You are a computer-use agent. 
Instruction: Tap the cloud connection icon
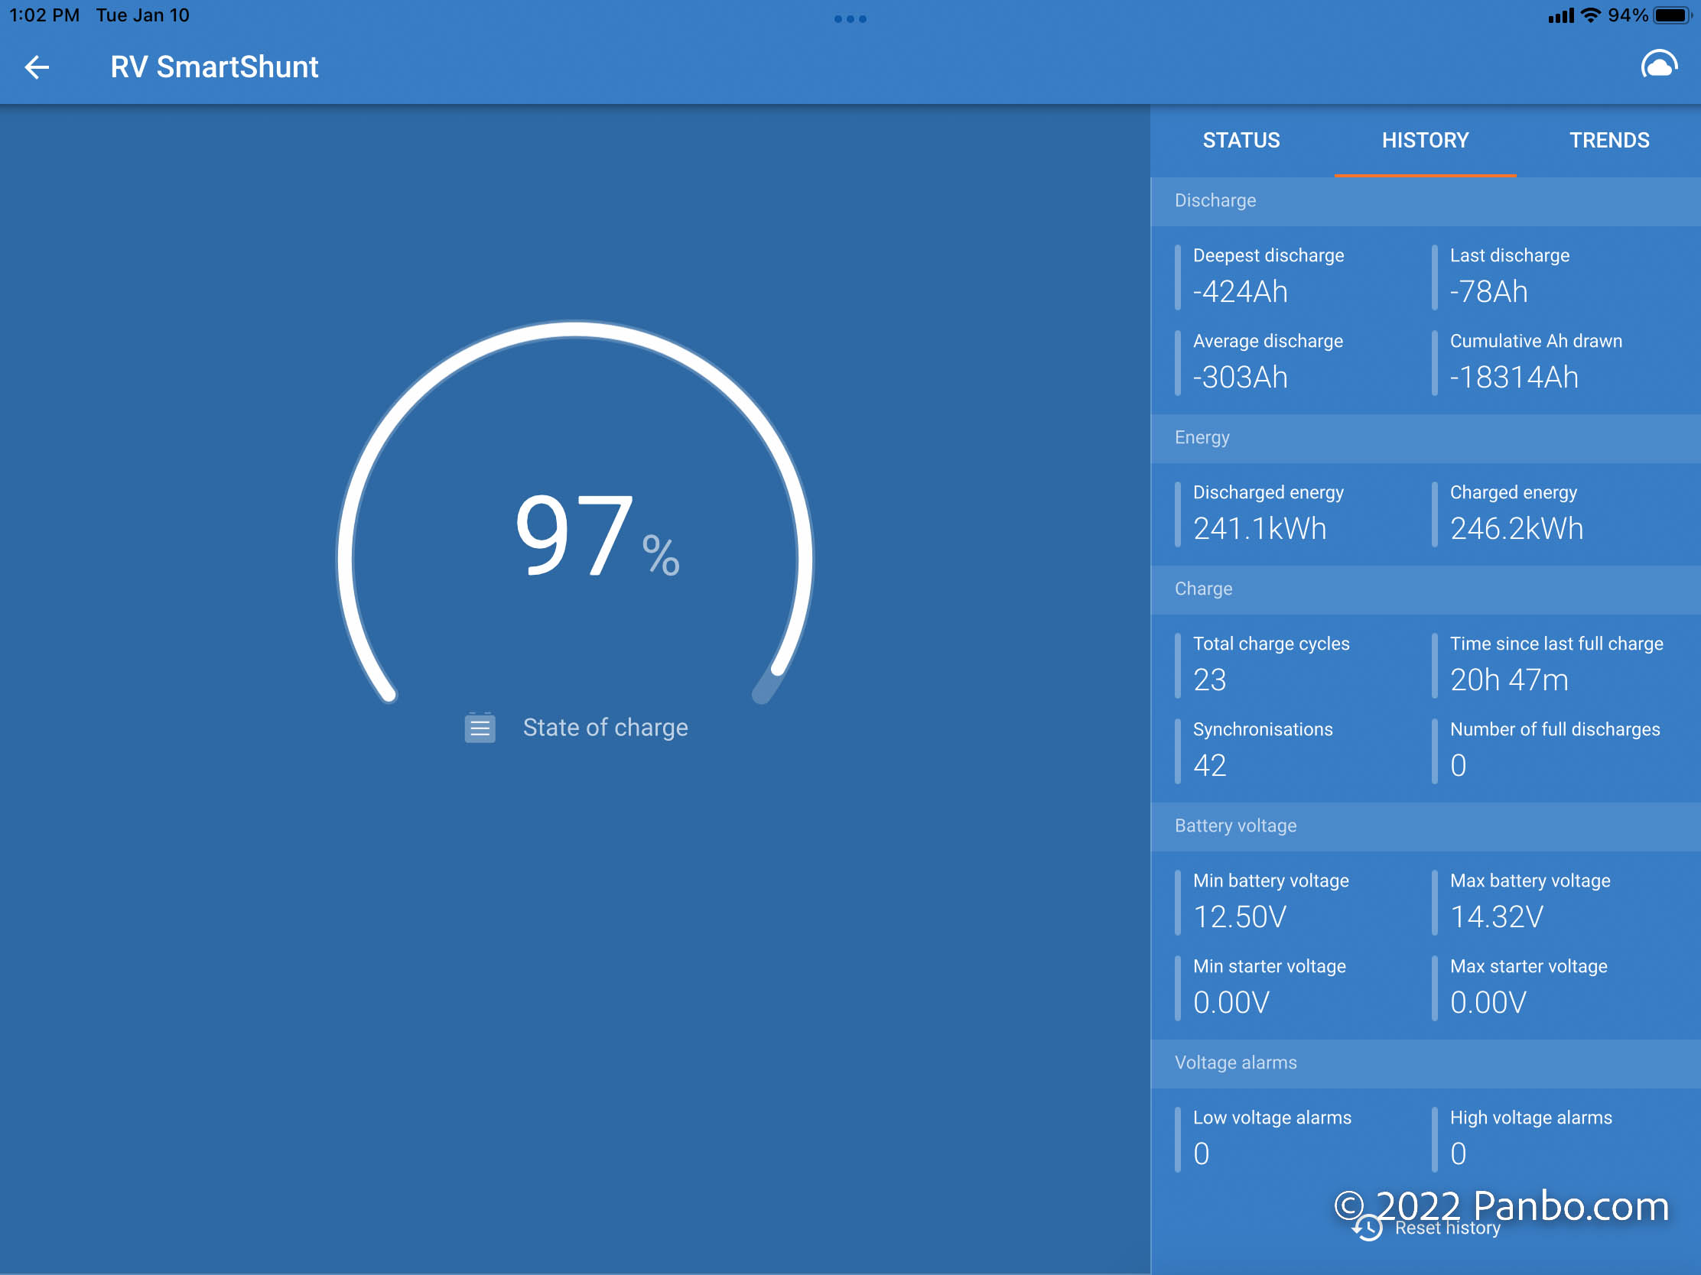[x=1659, y=65]
